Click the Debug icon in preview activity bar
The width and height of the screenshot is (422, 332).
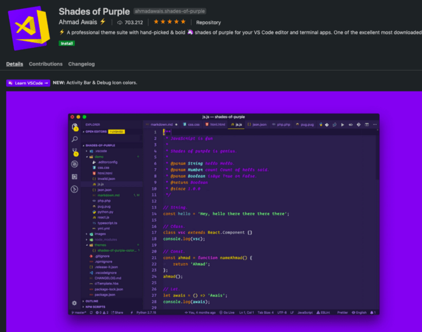75,164
